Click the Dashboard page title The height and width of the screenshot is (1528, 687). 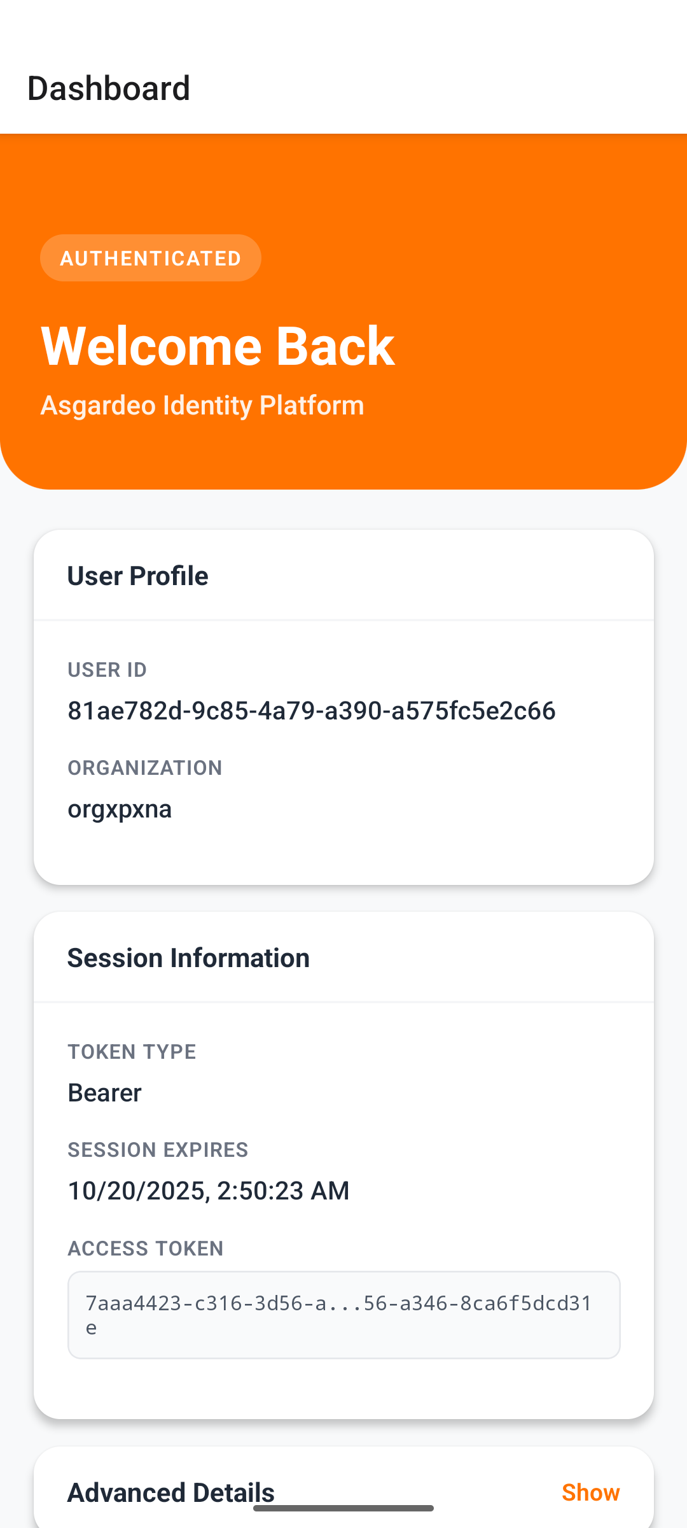(108, 87)
